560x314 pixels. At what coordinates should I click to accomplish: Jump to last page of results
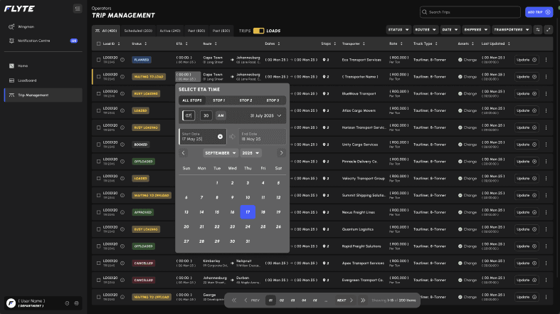pyautogui.click(x=363, y=300)
